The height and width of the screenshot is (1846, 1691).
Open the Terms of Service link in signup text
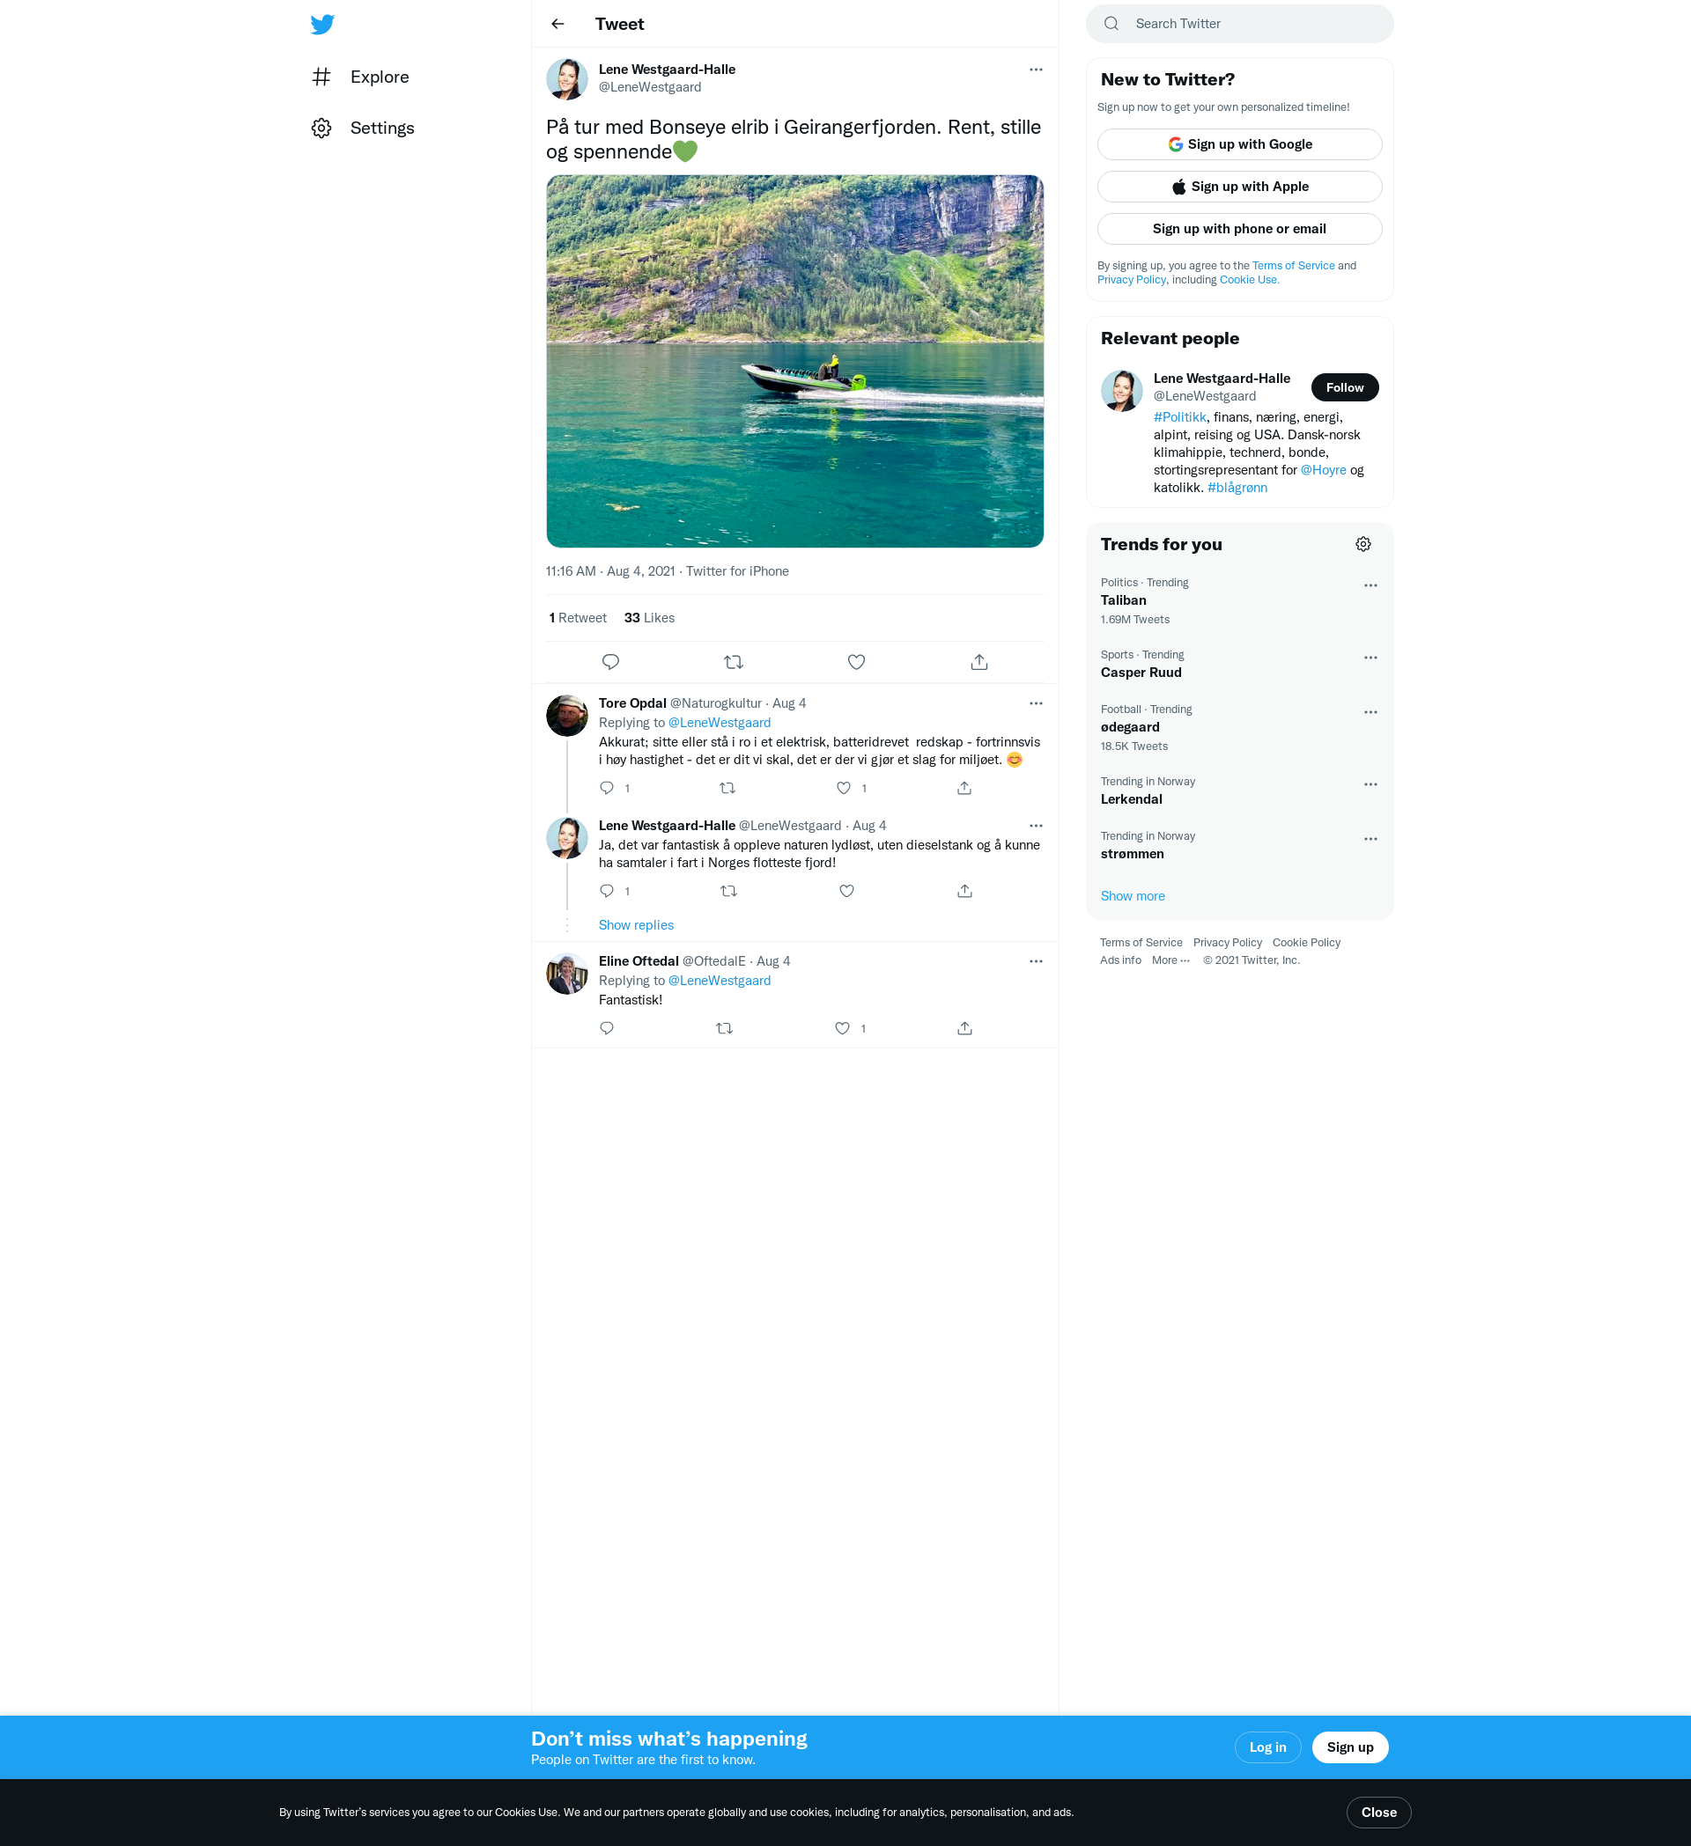point(1293,266)
